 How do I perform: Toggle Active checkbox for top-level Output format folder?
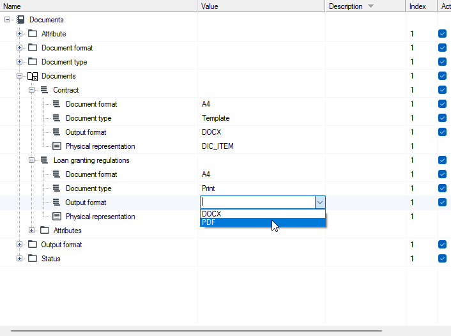coord(442,244)
